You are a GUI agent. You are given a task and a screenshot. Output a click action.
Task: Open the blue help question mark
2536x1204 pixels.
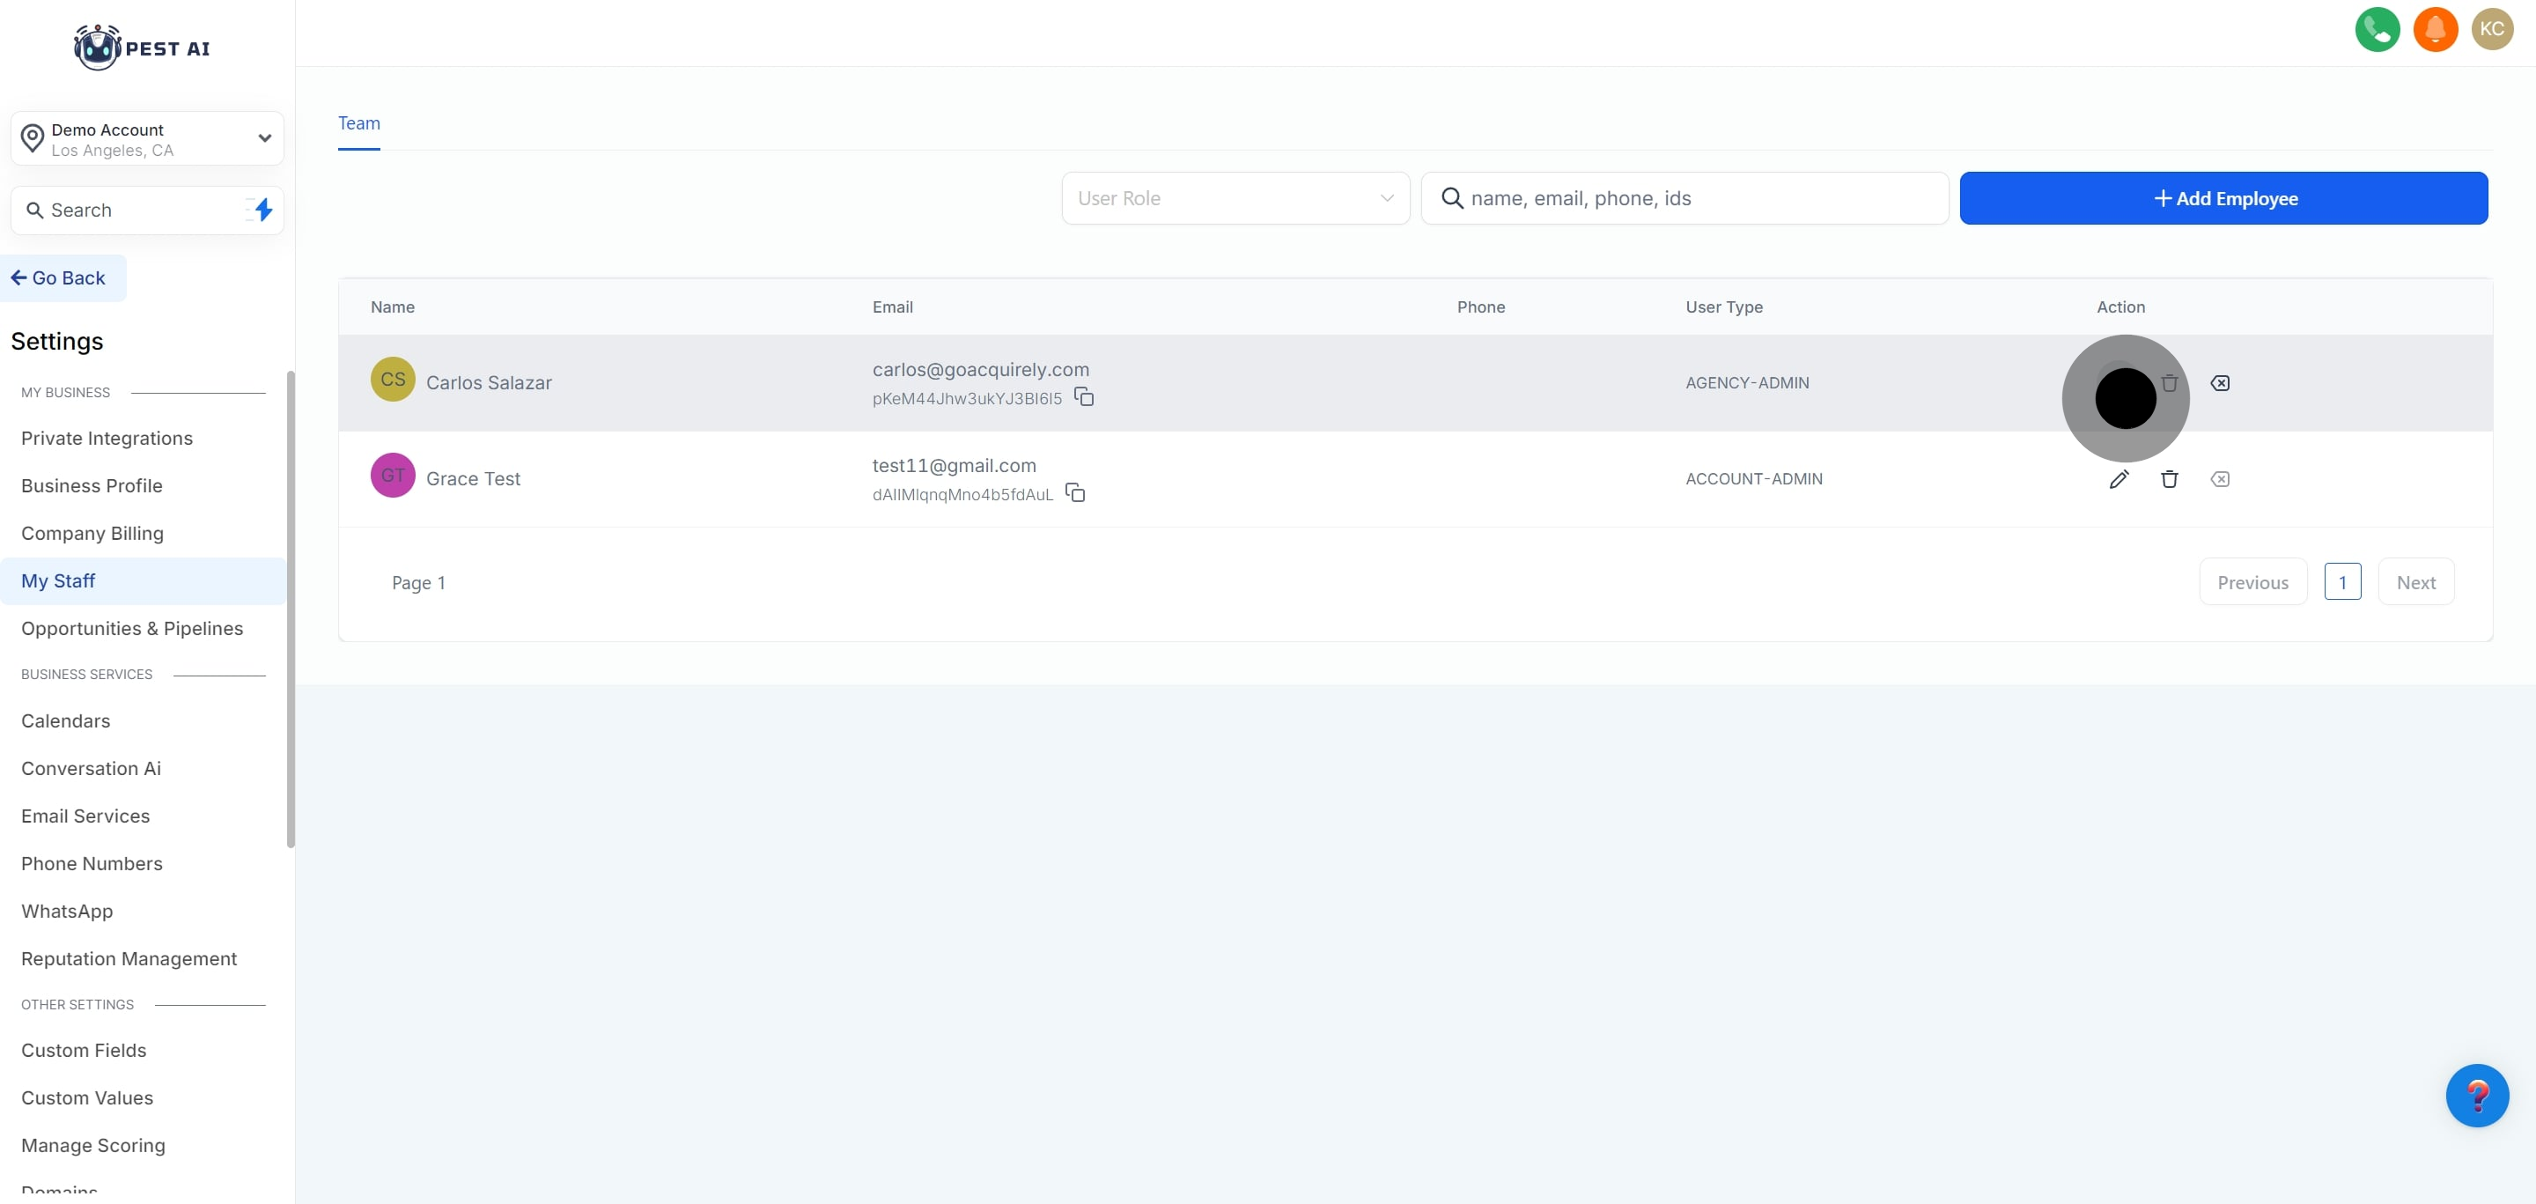point(2476,1095)
